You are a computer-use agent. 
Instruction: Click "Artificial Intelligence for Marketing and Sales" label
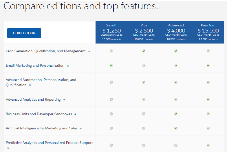tap(42, 128)
